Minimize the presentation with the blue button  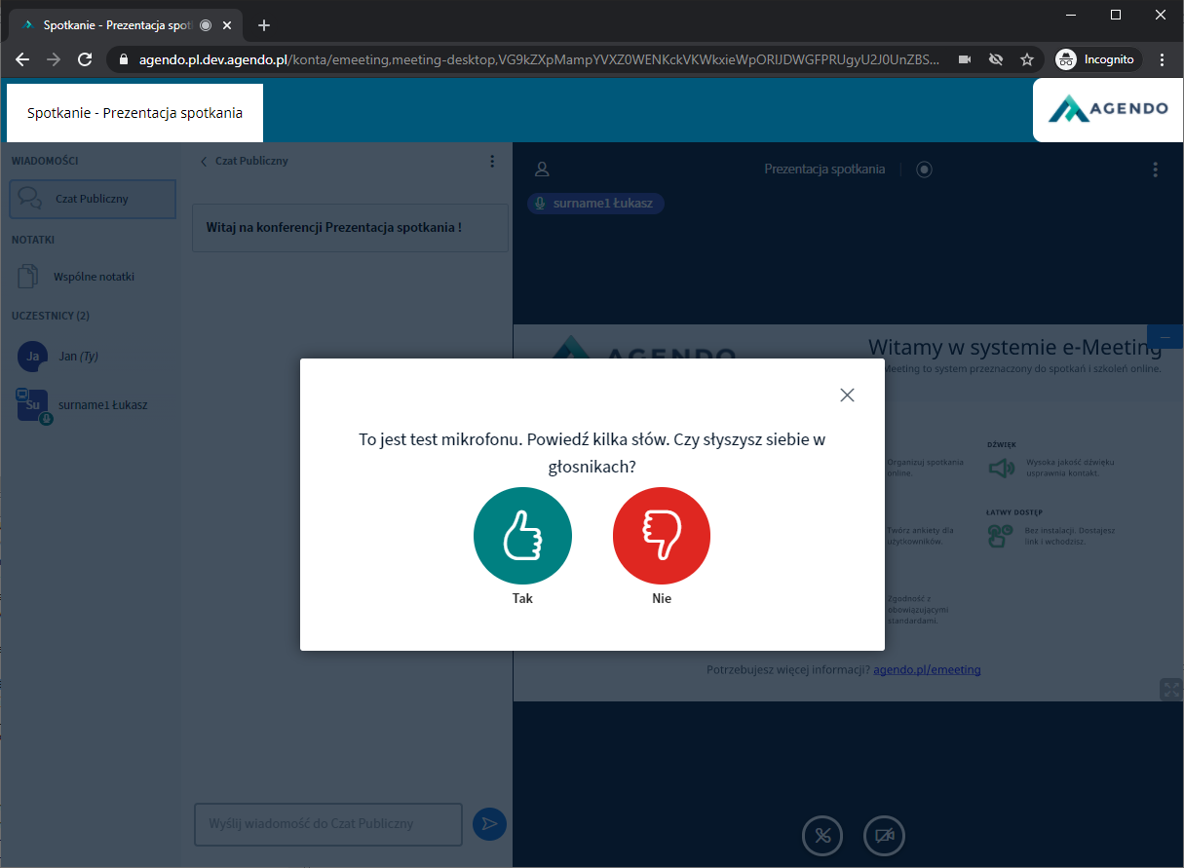(1165, 336)
